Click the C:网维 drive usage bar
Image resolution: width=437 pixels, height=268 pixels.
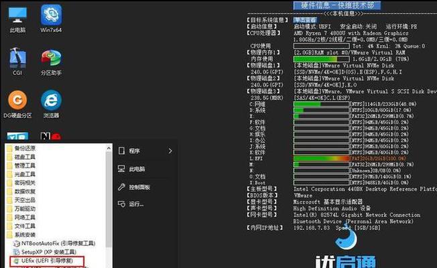[321, 105]
